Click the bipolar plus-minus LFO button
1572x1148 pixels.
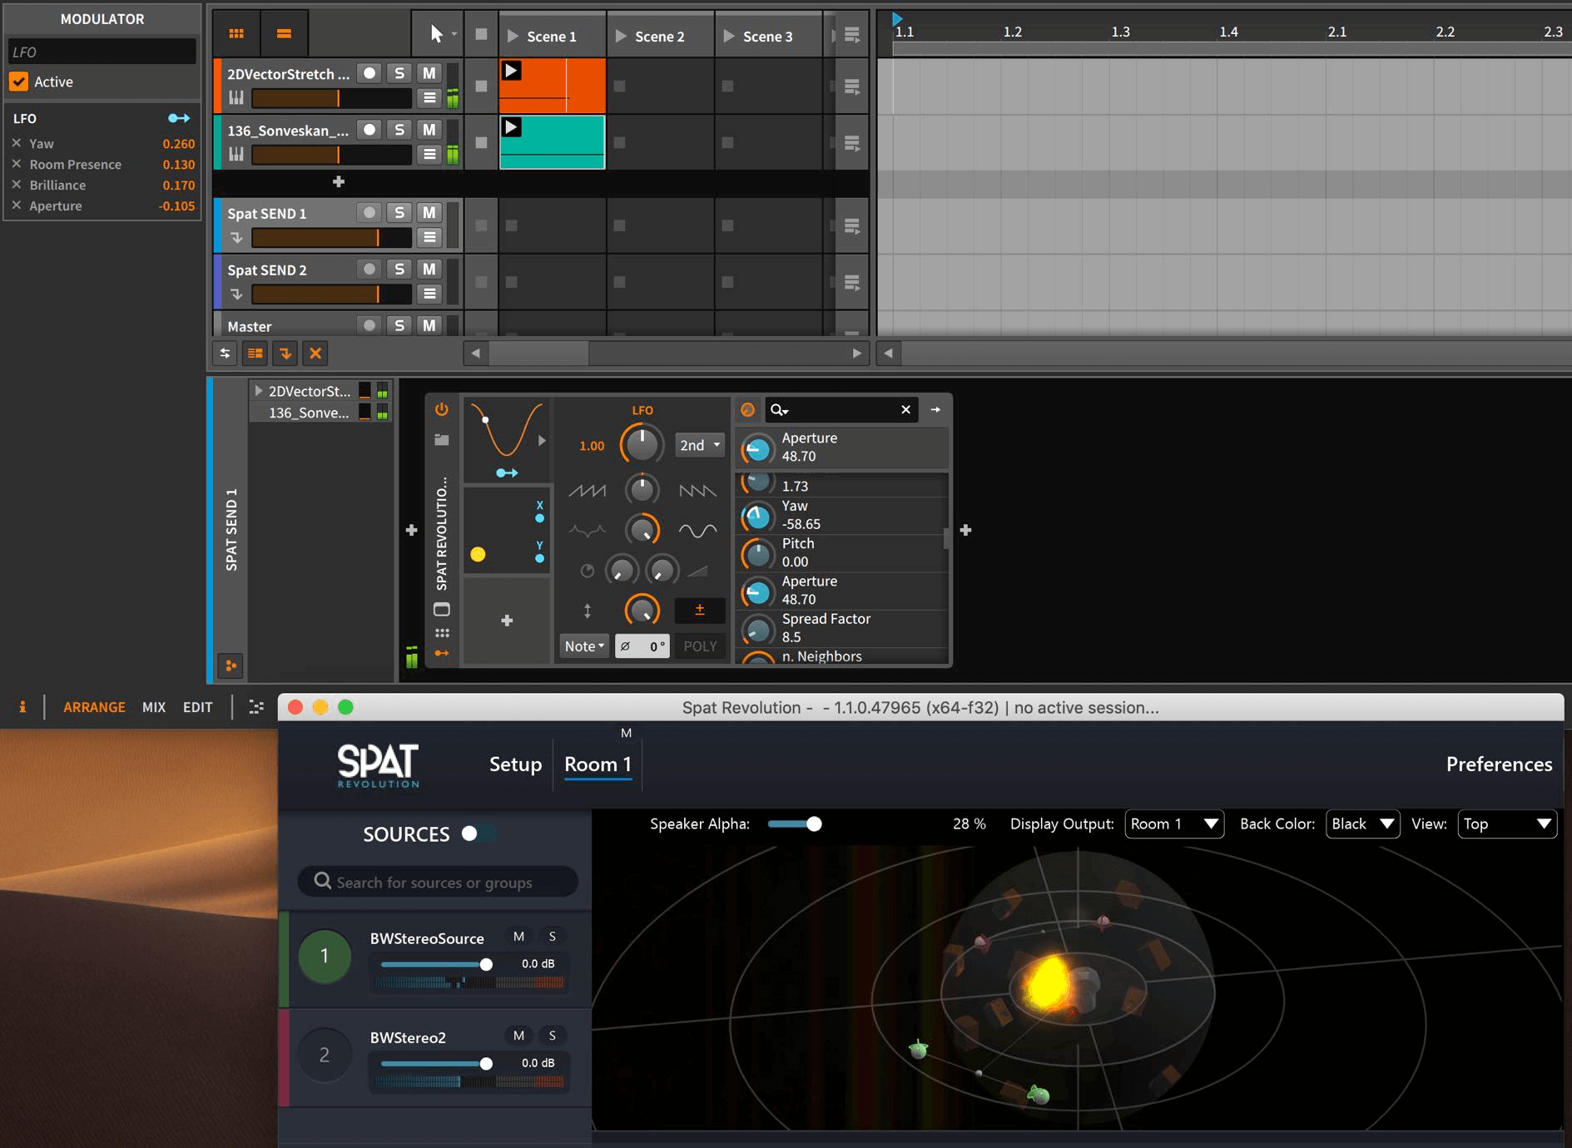(x=699, y=610)
